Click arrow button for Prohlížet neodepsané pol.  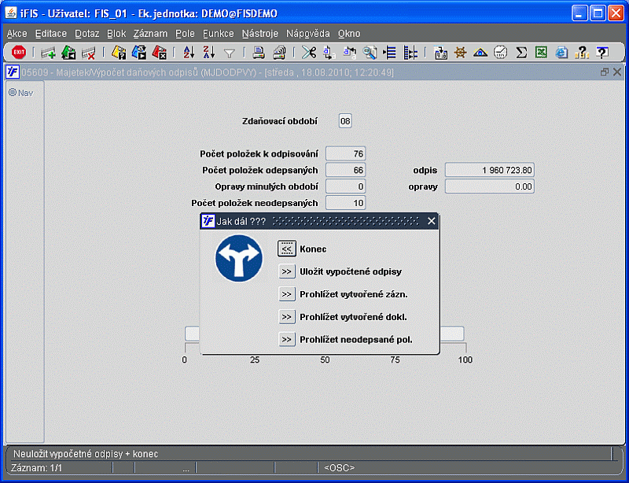(287, 339)
